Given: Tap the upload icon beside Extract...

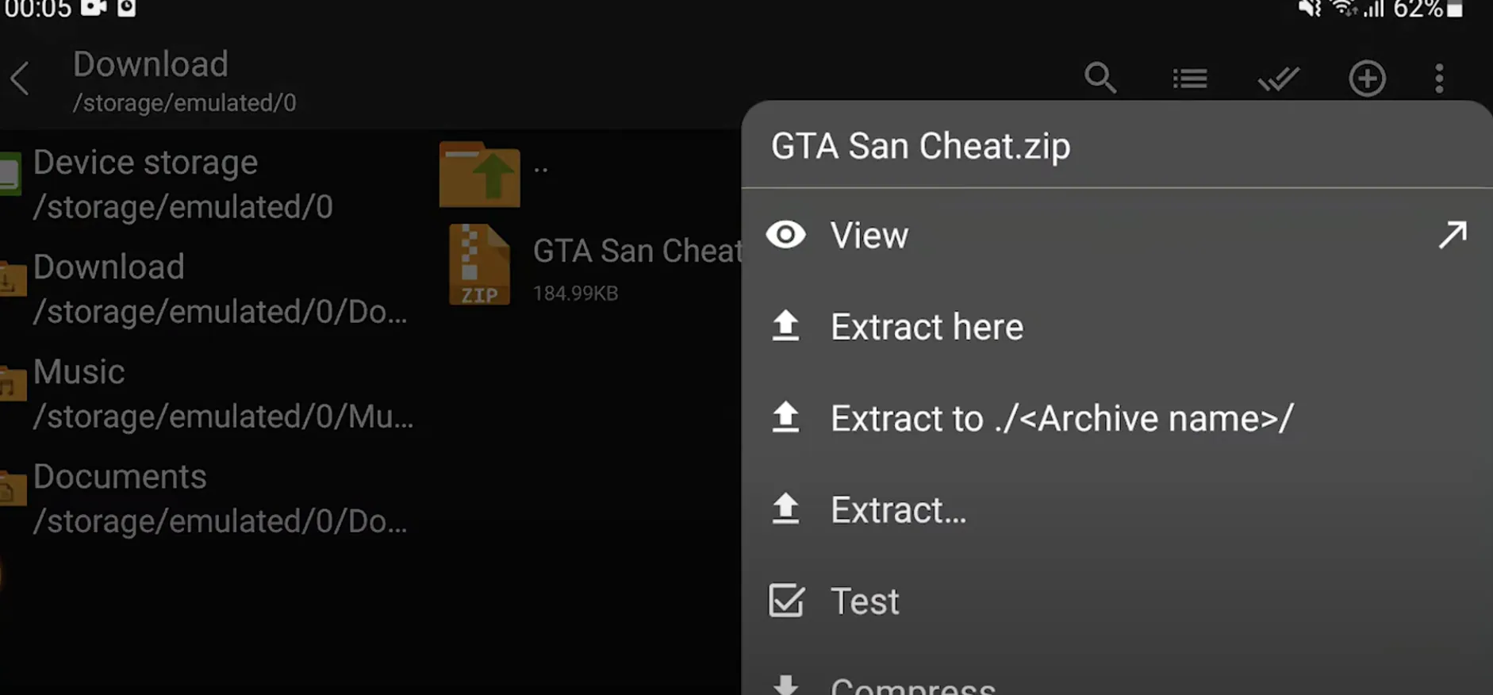Looking at the screenshot, I should click(x=785, y=509).
